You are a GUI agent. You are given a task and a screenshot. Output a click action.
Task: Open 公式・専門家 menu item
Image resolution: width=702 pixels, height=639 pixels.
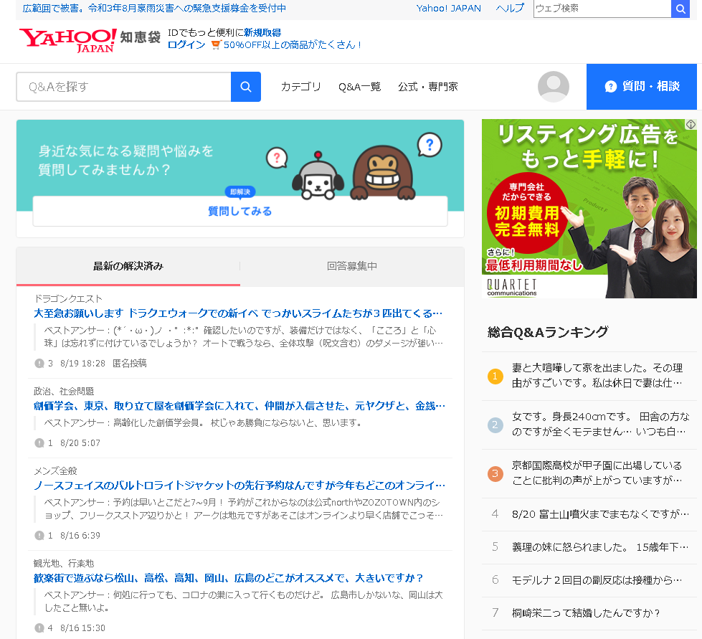(428, 87)
